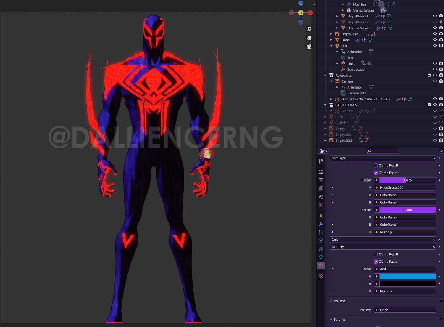444x327 pixels.
Task: Hide ShoulderSpikes in viewport
Action: [435, 28]
